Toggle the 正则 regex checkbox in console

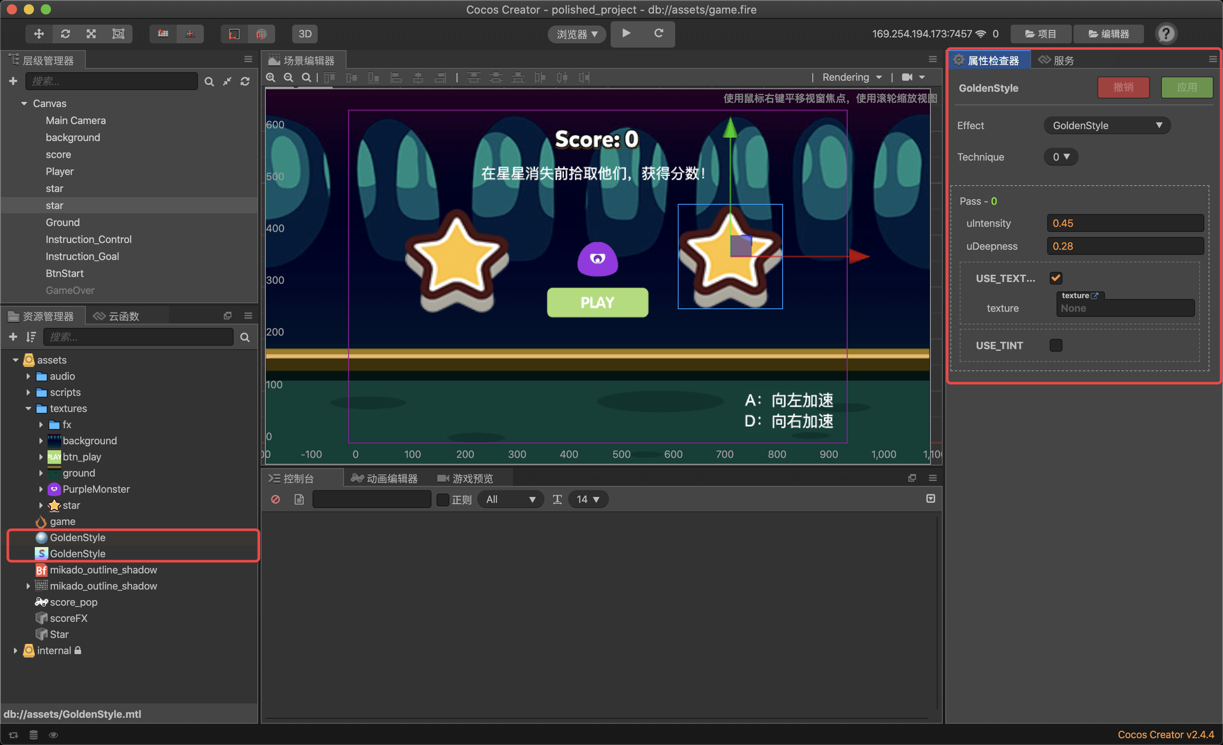pos(442,500)
